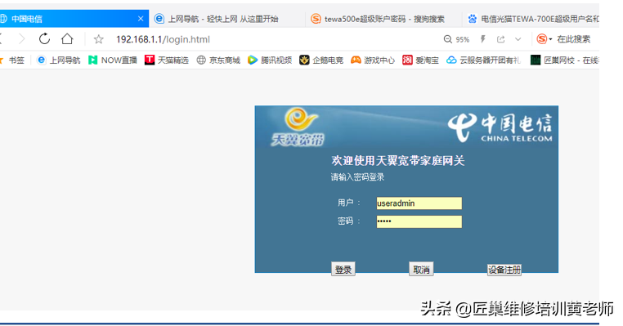Viewport: 623px width, 326px height.
Task: Click the address bar showing 192.168.1.1/login.html
Action: click(163, 39)
